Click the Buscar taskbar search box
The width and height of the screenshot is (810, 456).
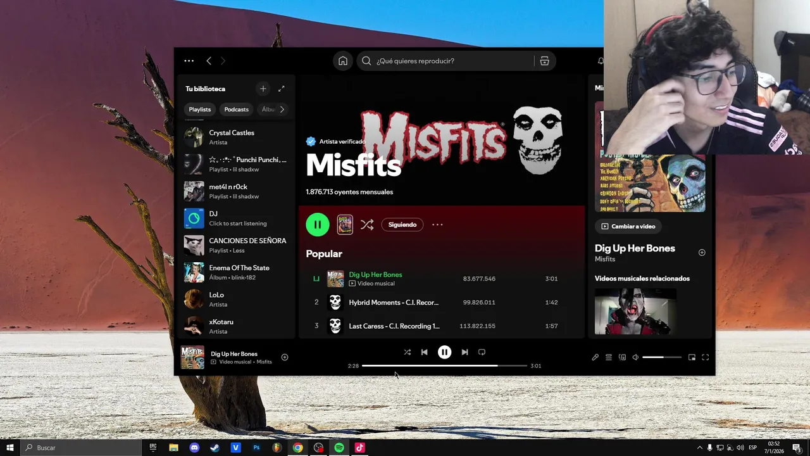[80, 448]
